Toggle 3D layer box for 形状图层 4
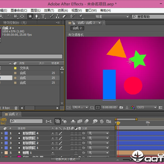The image size is (164, 164). click(80, 133)
